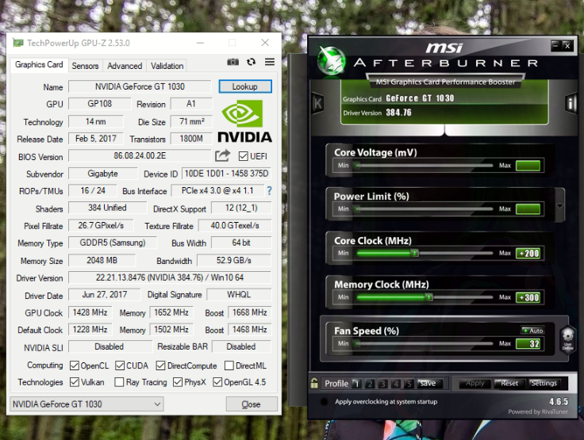Toggle the CUDA checkbox
584x440 pixels.
click(x=120, y=365)
